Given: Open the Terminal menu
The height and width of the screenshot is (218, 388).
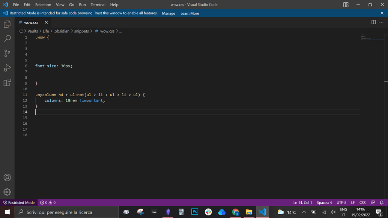Looking at the screenshot, I should click(x=98, y=4).
